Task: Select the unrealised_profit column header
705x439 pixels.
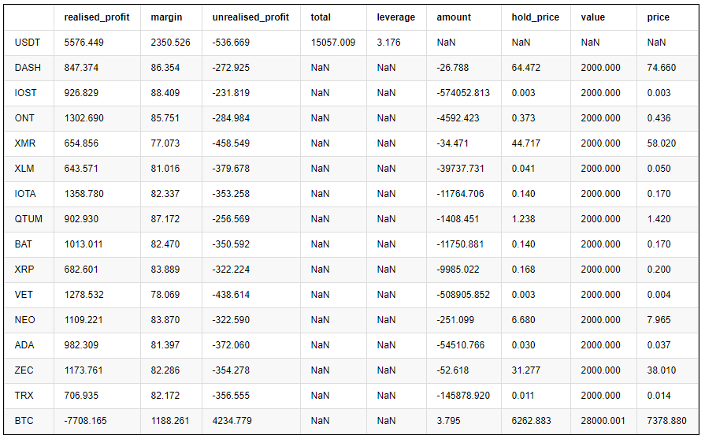Action: click(x=250, y=17)
